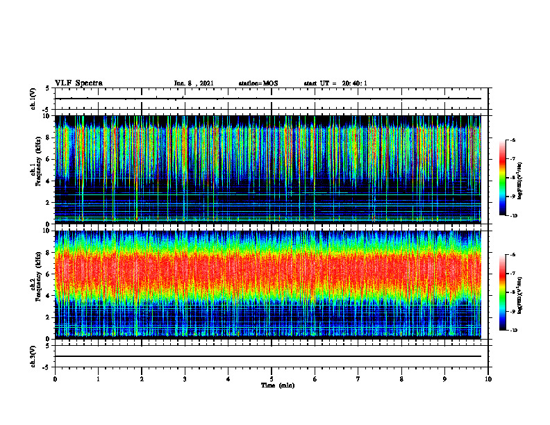Click time axis tick label '4'
This screenshot has width=550, height=425.
pos(228,379)
